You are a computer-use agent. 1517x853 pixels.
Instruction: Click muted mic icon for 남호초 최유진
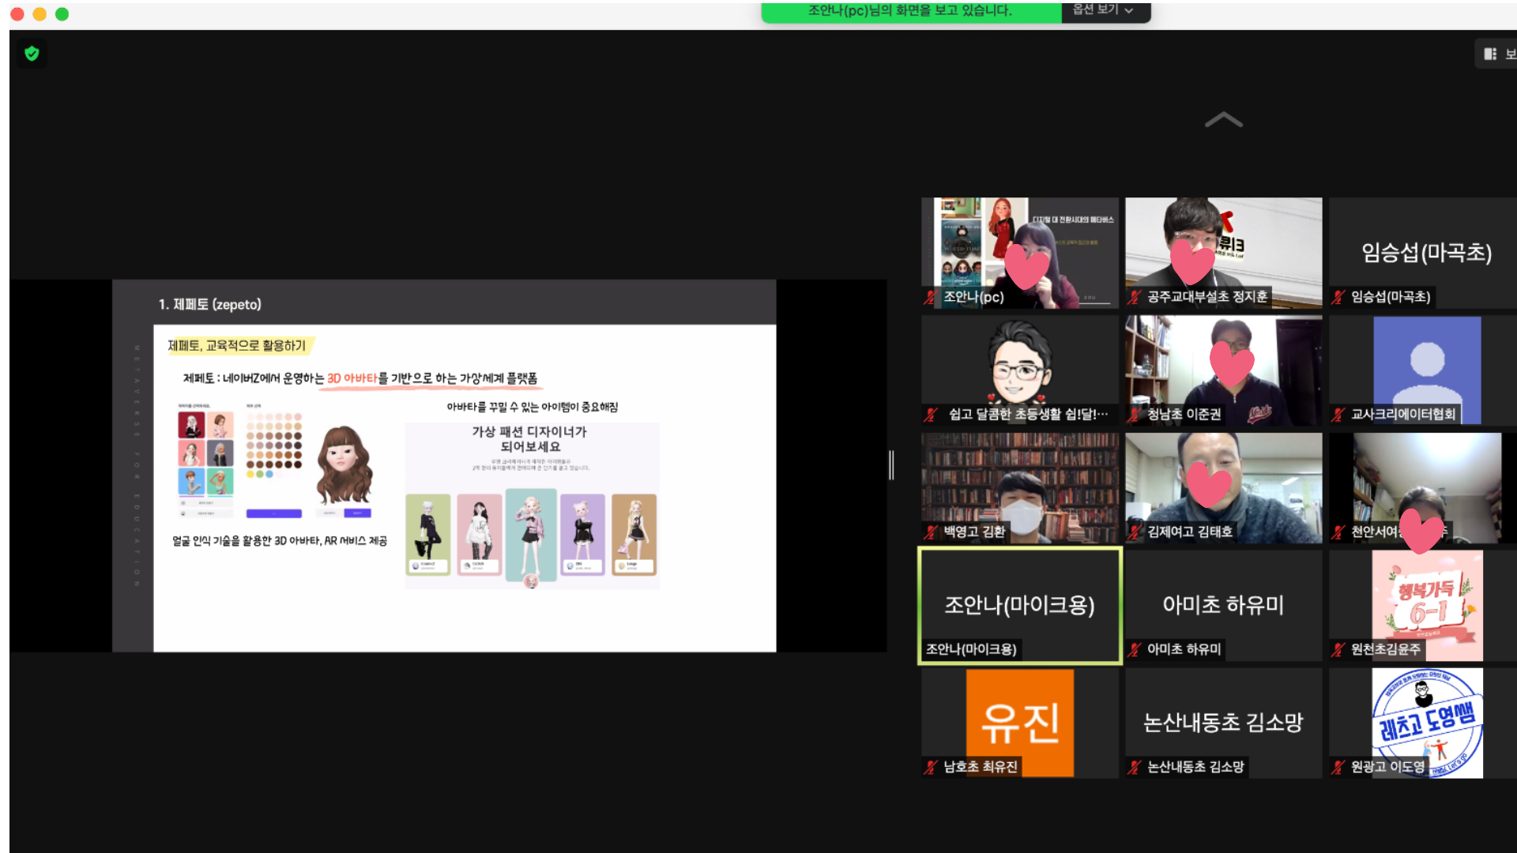[x=931, y=767]
